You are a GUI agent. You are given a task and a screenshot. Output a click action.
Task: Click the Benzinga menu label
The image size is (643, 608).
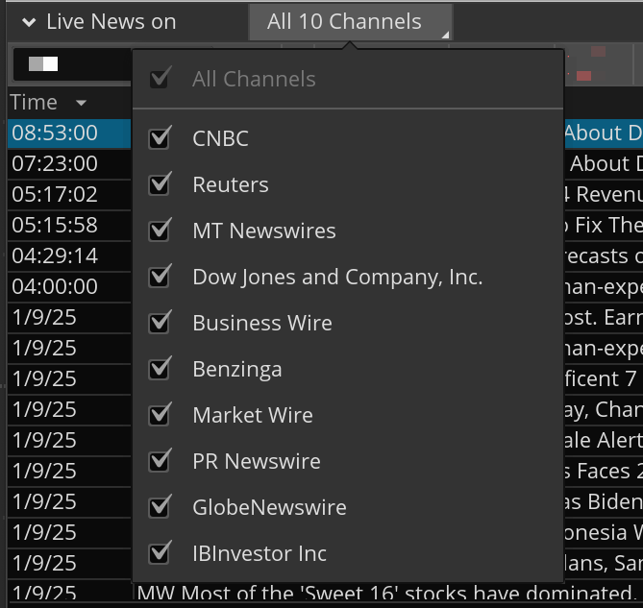click(x=236, y=369)
